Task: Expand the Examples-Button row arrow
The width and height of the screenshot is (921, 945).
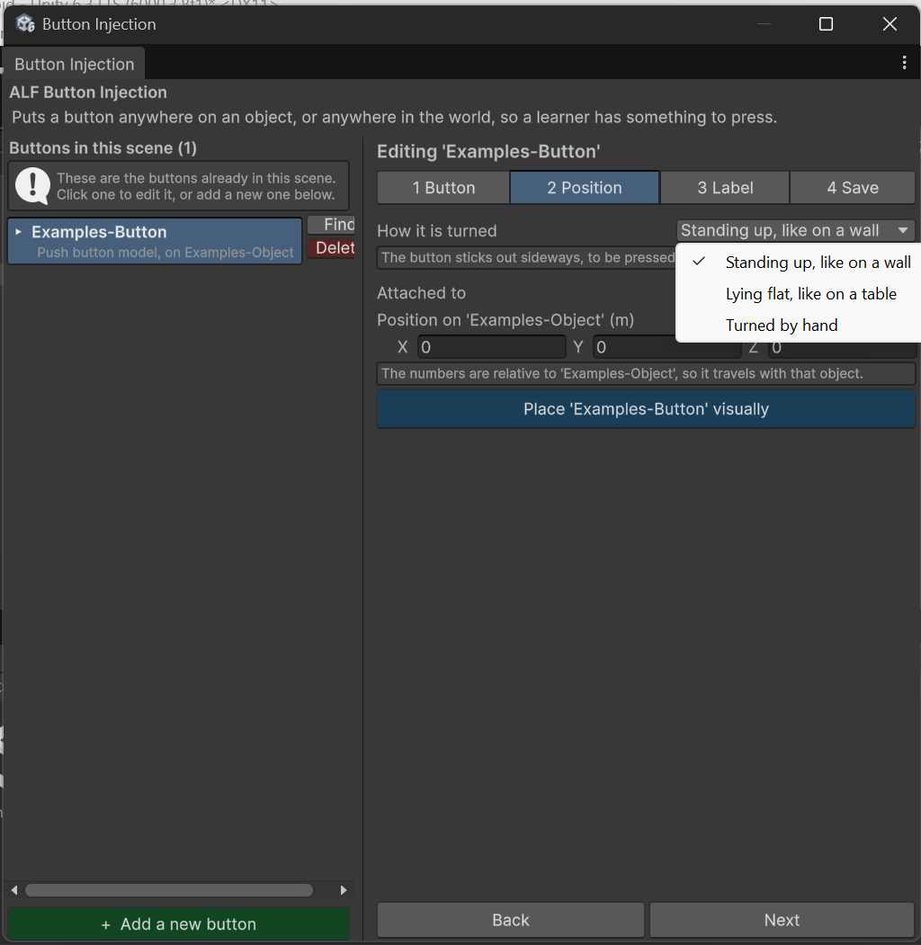Action: [19, 232]
